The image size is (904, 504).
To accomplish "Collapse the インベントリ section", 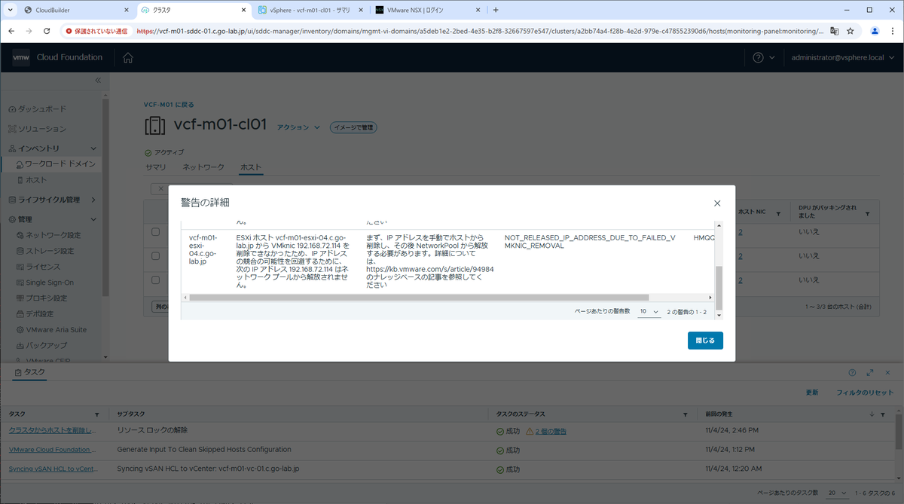I will tap(93, 148).
